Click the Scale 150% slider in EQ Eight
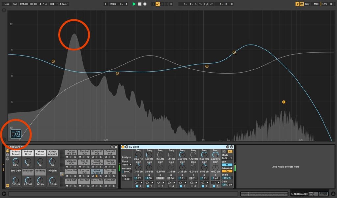The height and width of the screenshot is (198, 337). (x=227, y=178)
